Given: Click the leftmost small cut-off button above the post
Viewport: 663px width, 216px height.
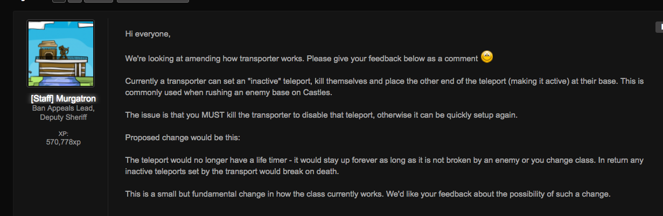Looking at the screenshot, I should 59,1.
